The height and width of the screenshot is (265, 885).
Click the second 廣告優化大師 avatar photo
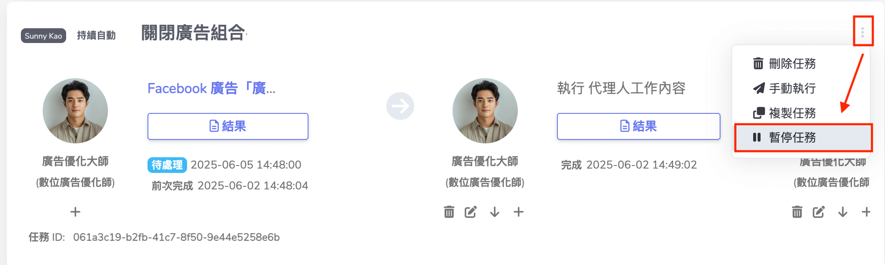(x=485, y=111)
